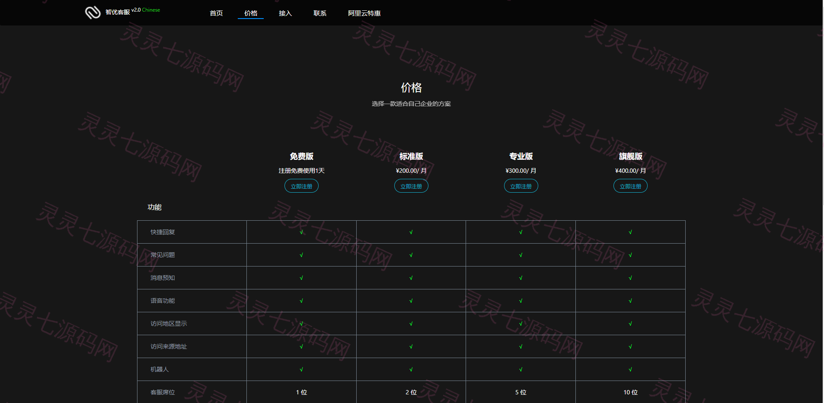Open the 阿里云特惠 link

coord(364,13)
